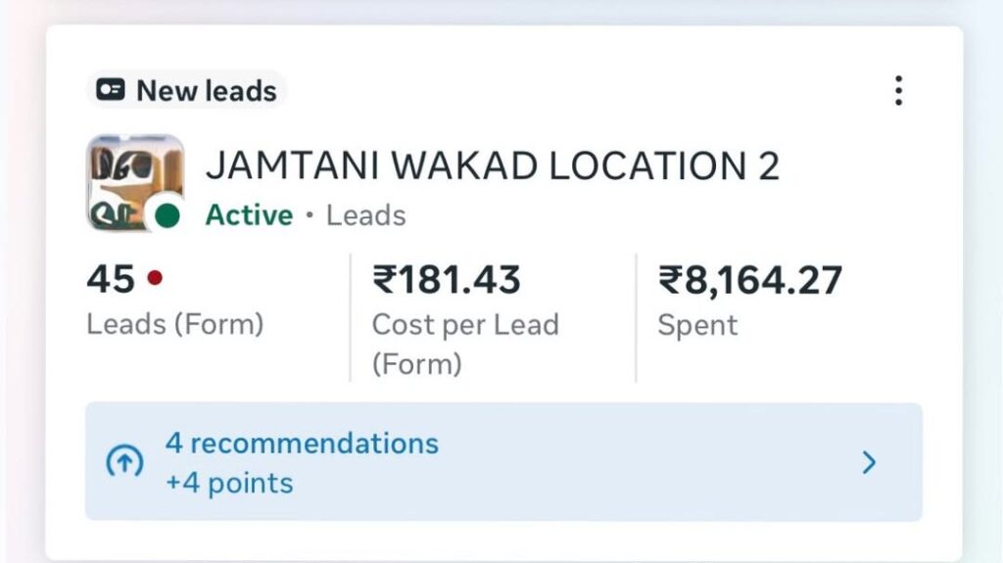This screenshot has width=1003, height=563.
Task: Select the ₹8,164.27 spent amount
Action: click(749, 281)
